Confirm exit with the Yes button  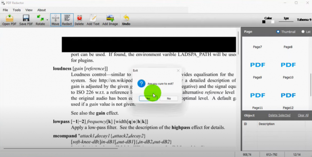pyautogui.click(x=148, y=99)
